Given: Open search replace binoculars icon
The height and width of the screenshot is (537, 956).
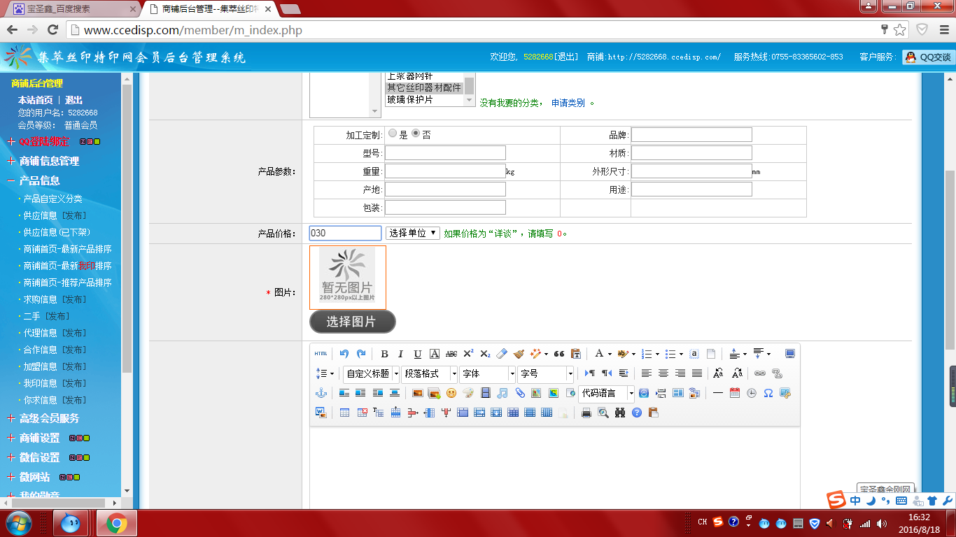Looking at the screenshot, I should 620,413.
